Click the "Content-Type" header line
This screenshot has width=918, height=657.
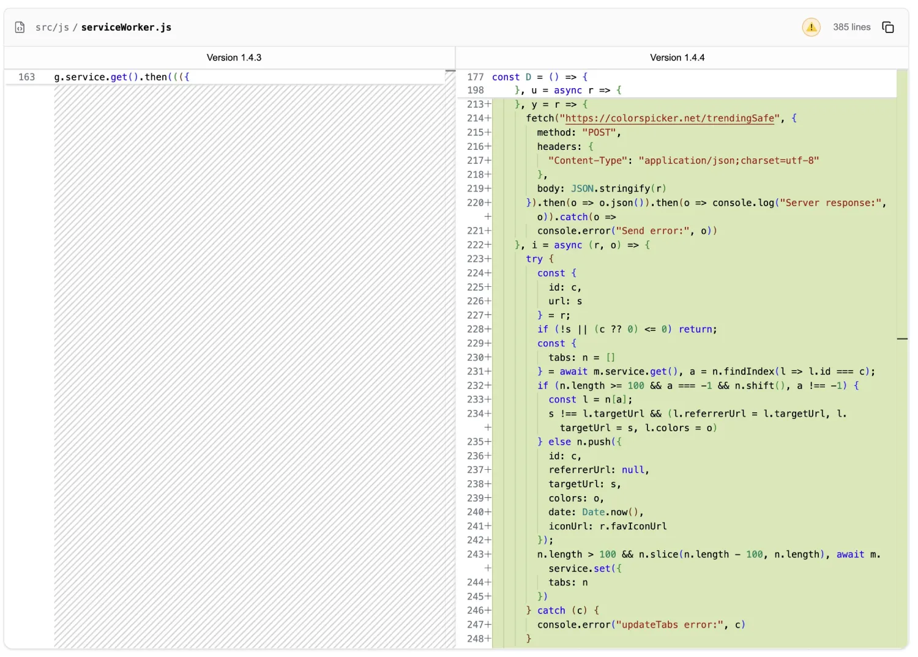pyautogui.click(x=684, y=161)
